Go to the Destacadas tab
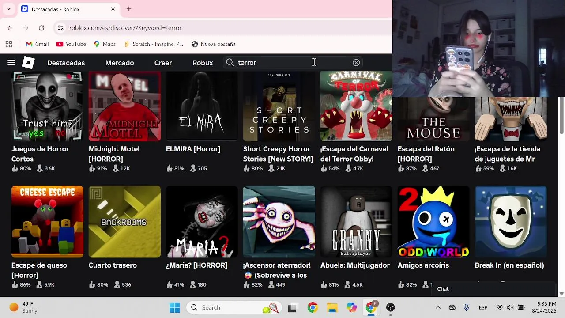This screenshot has height=318, width=565. (66, 63)
